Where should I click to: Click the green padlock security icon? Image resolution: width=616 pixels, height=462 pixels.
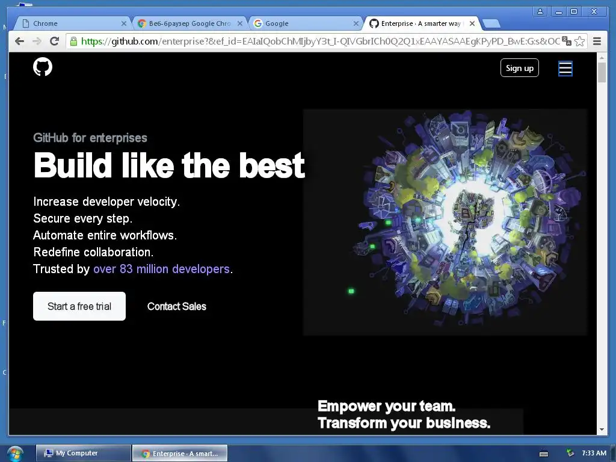[x=73, y=42]
